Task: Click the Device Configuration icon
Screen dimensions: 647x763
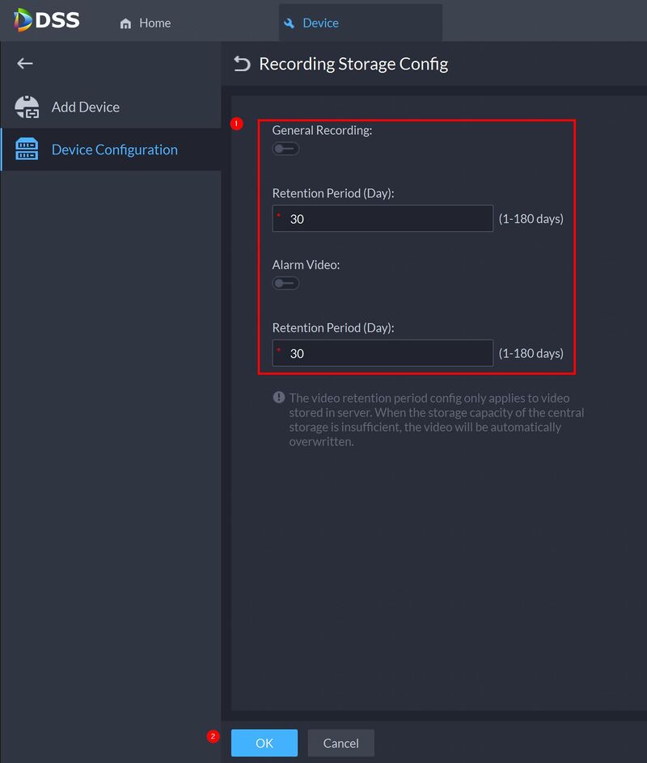Action: (x=27, y=150)
